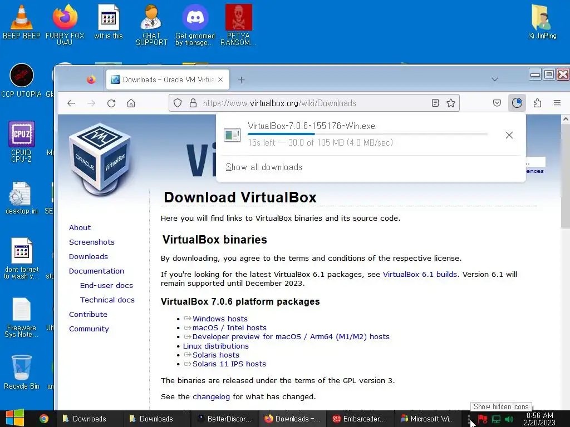This screenshot has width=570, height=427.
Task: Click Show all downloads
Action: (x=264, y=167)
